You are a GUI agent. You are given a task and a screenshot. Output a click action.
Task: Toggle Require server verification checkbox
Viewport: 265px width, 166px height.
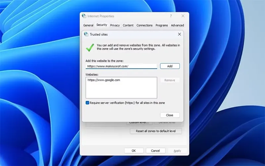87,103
